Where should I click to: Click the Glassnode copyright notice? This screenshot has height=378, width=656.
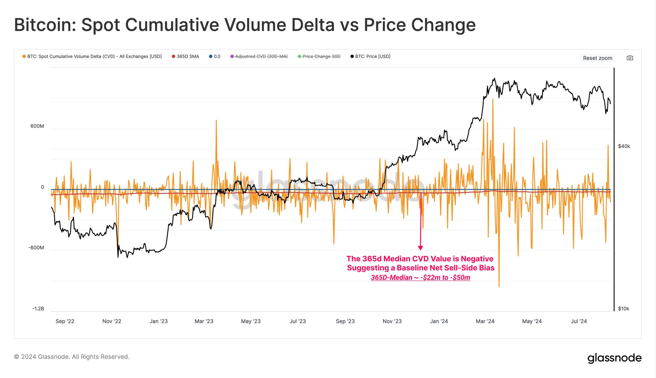(x=72, y=357)
